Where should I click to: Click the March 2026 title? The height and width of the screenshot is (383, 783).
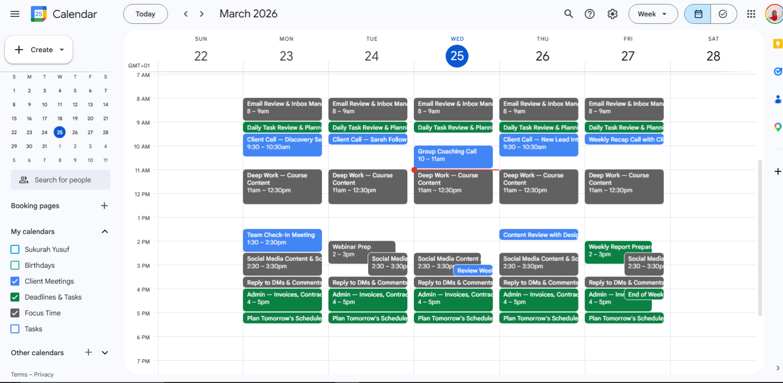point(249,14)
